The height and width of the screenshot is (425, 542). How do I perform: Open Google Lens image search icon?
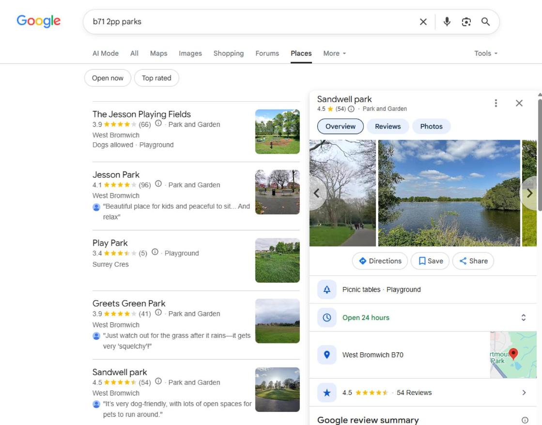(466, 22)
